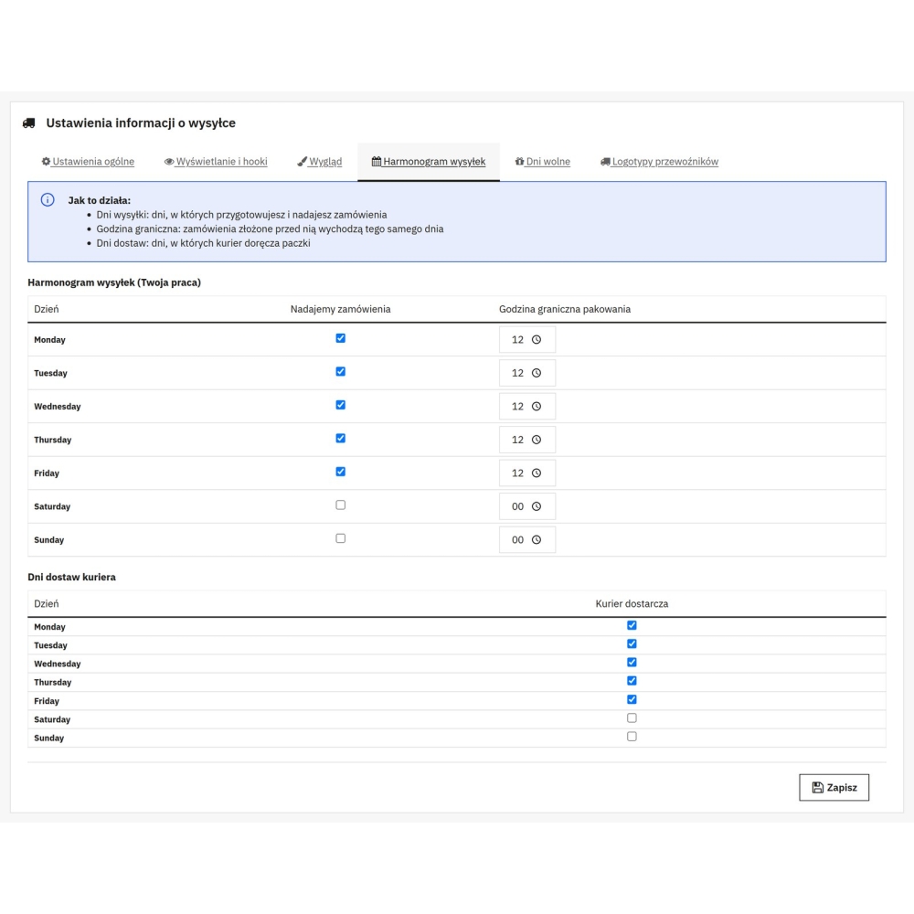The width and height of the screenshot is (914, 914).
Task: Click the clock icon in Monday's cutoff hour field
Action: (537, 340)
